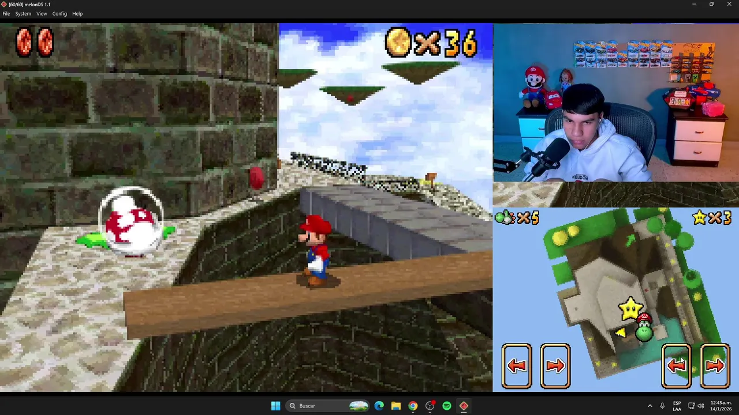Click the gold coin icon next to 36
The width and height of the screenshot is (739, 415).
(398, 43)
